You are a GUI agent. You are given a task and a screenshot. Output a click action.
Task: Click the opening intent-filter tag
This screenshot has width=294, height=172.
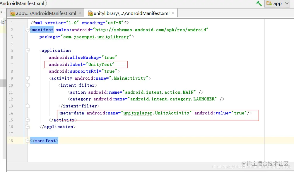pyautogui.click(x=78, y=85)
